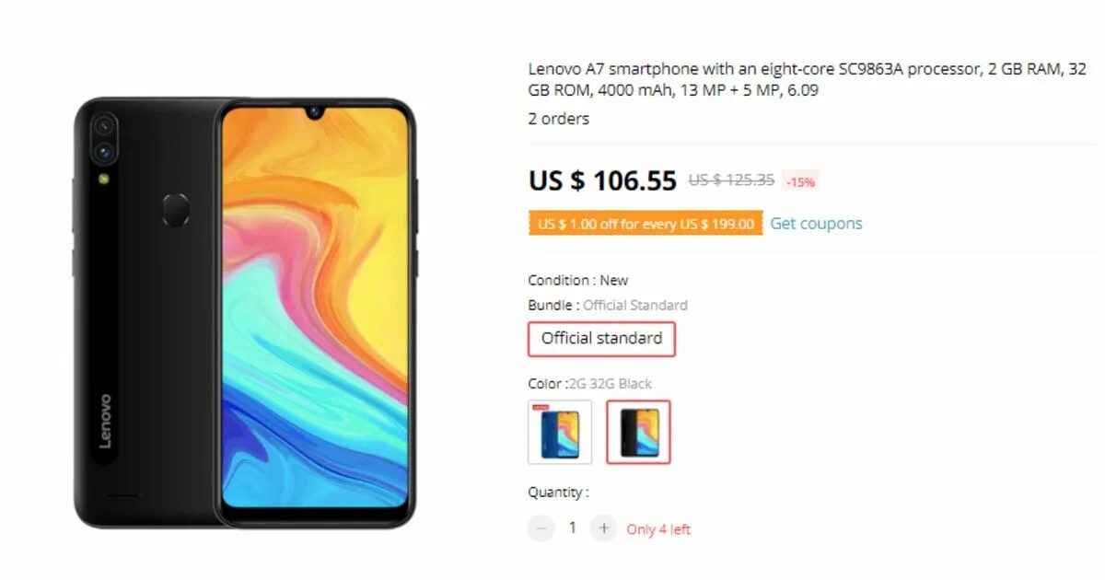Open the Get coupons link
Image resolution: width=1105 pixels, height=580 pixels.
click(x=816, y=224)
